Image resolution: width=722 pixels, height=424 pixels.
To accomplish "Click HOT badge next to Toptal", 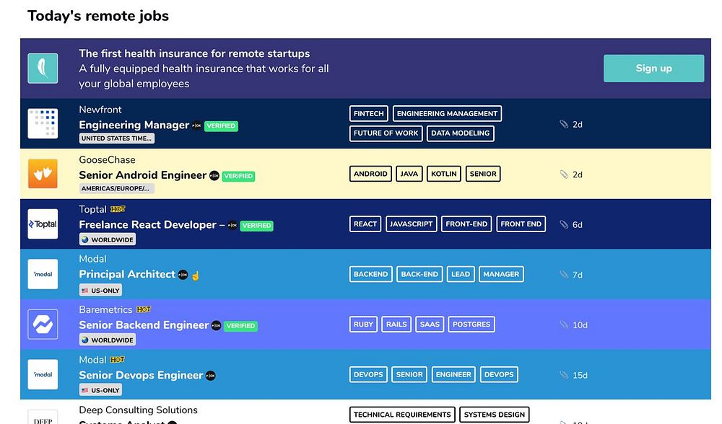I will [x=118, y=209].
